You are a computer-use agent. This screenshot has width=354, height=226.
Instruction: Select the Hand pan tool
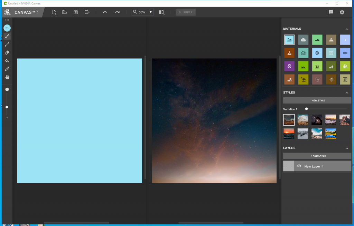[7, 77]
